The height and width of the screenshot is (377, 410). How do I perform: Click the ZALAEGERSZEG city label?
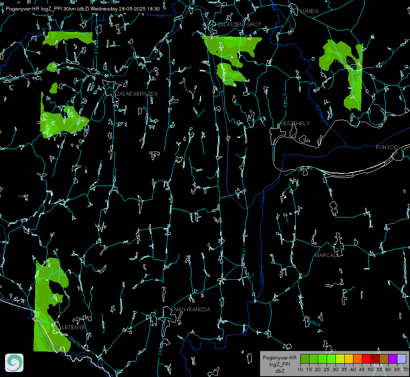pyautogui.click(x=137, y=94)
